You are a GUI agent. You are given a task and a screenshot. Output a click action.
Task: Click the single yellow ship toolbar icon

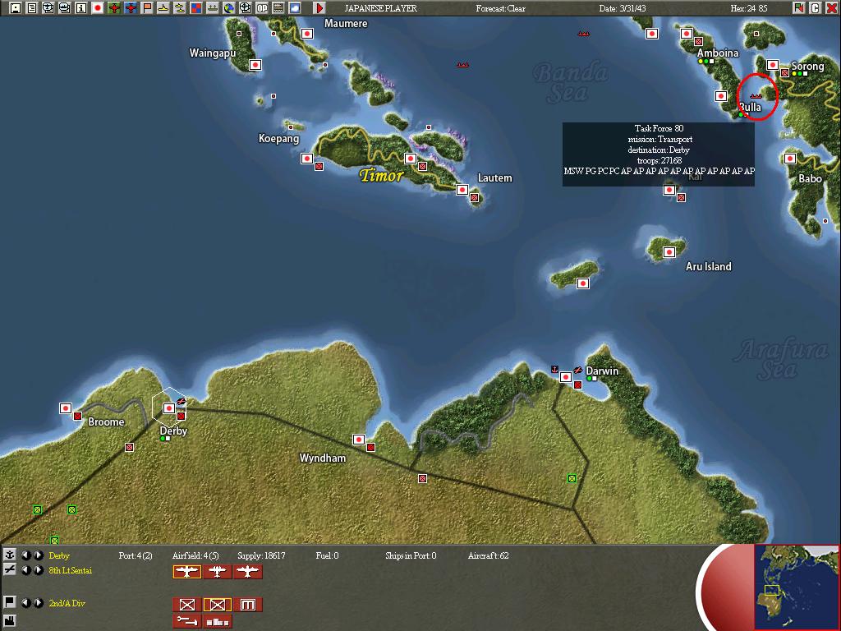click(x=163, y=8)
